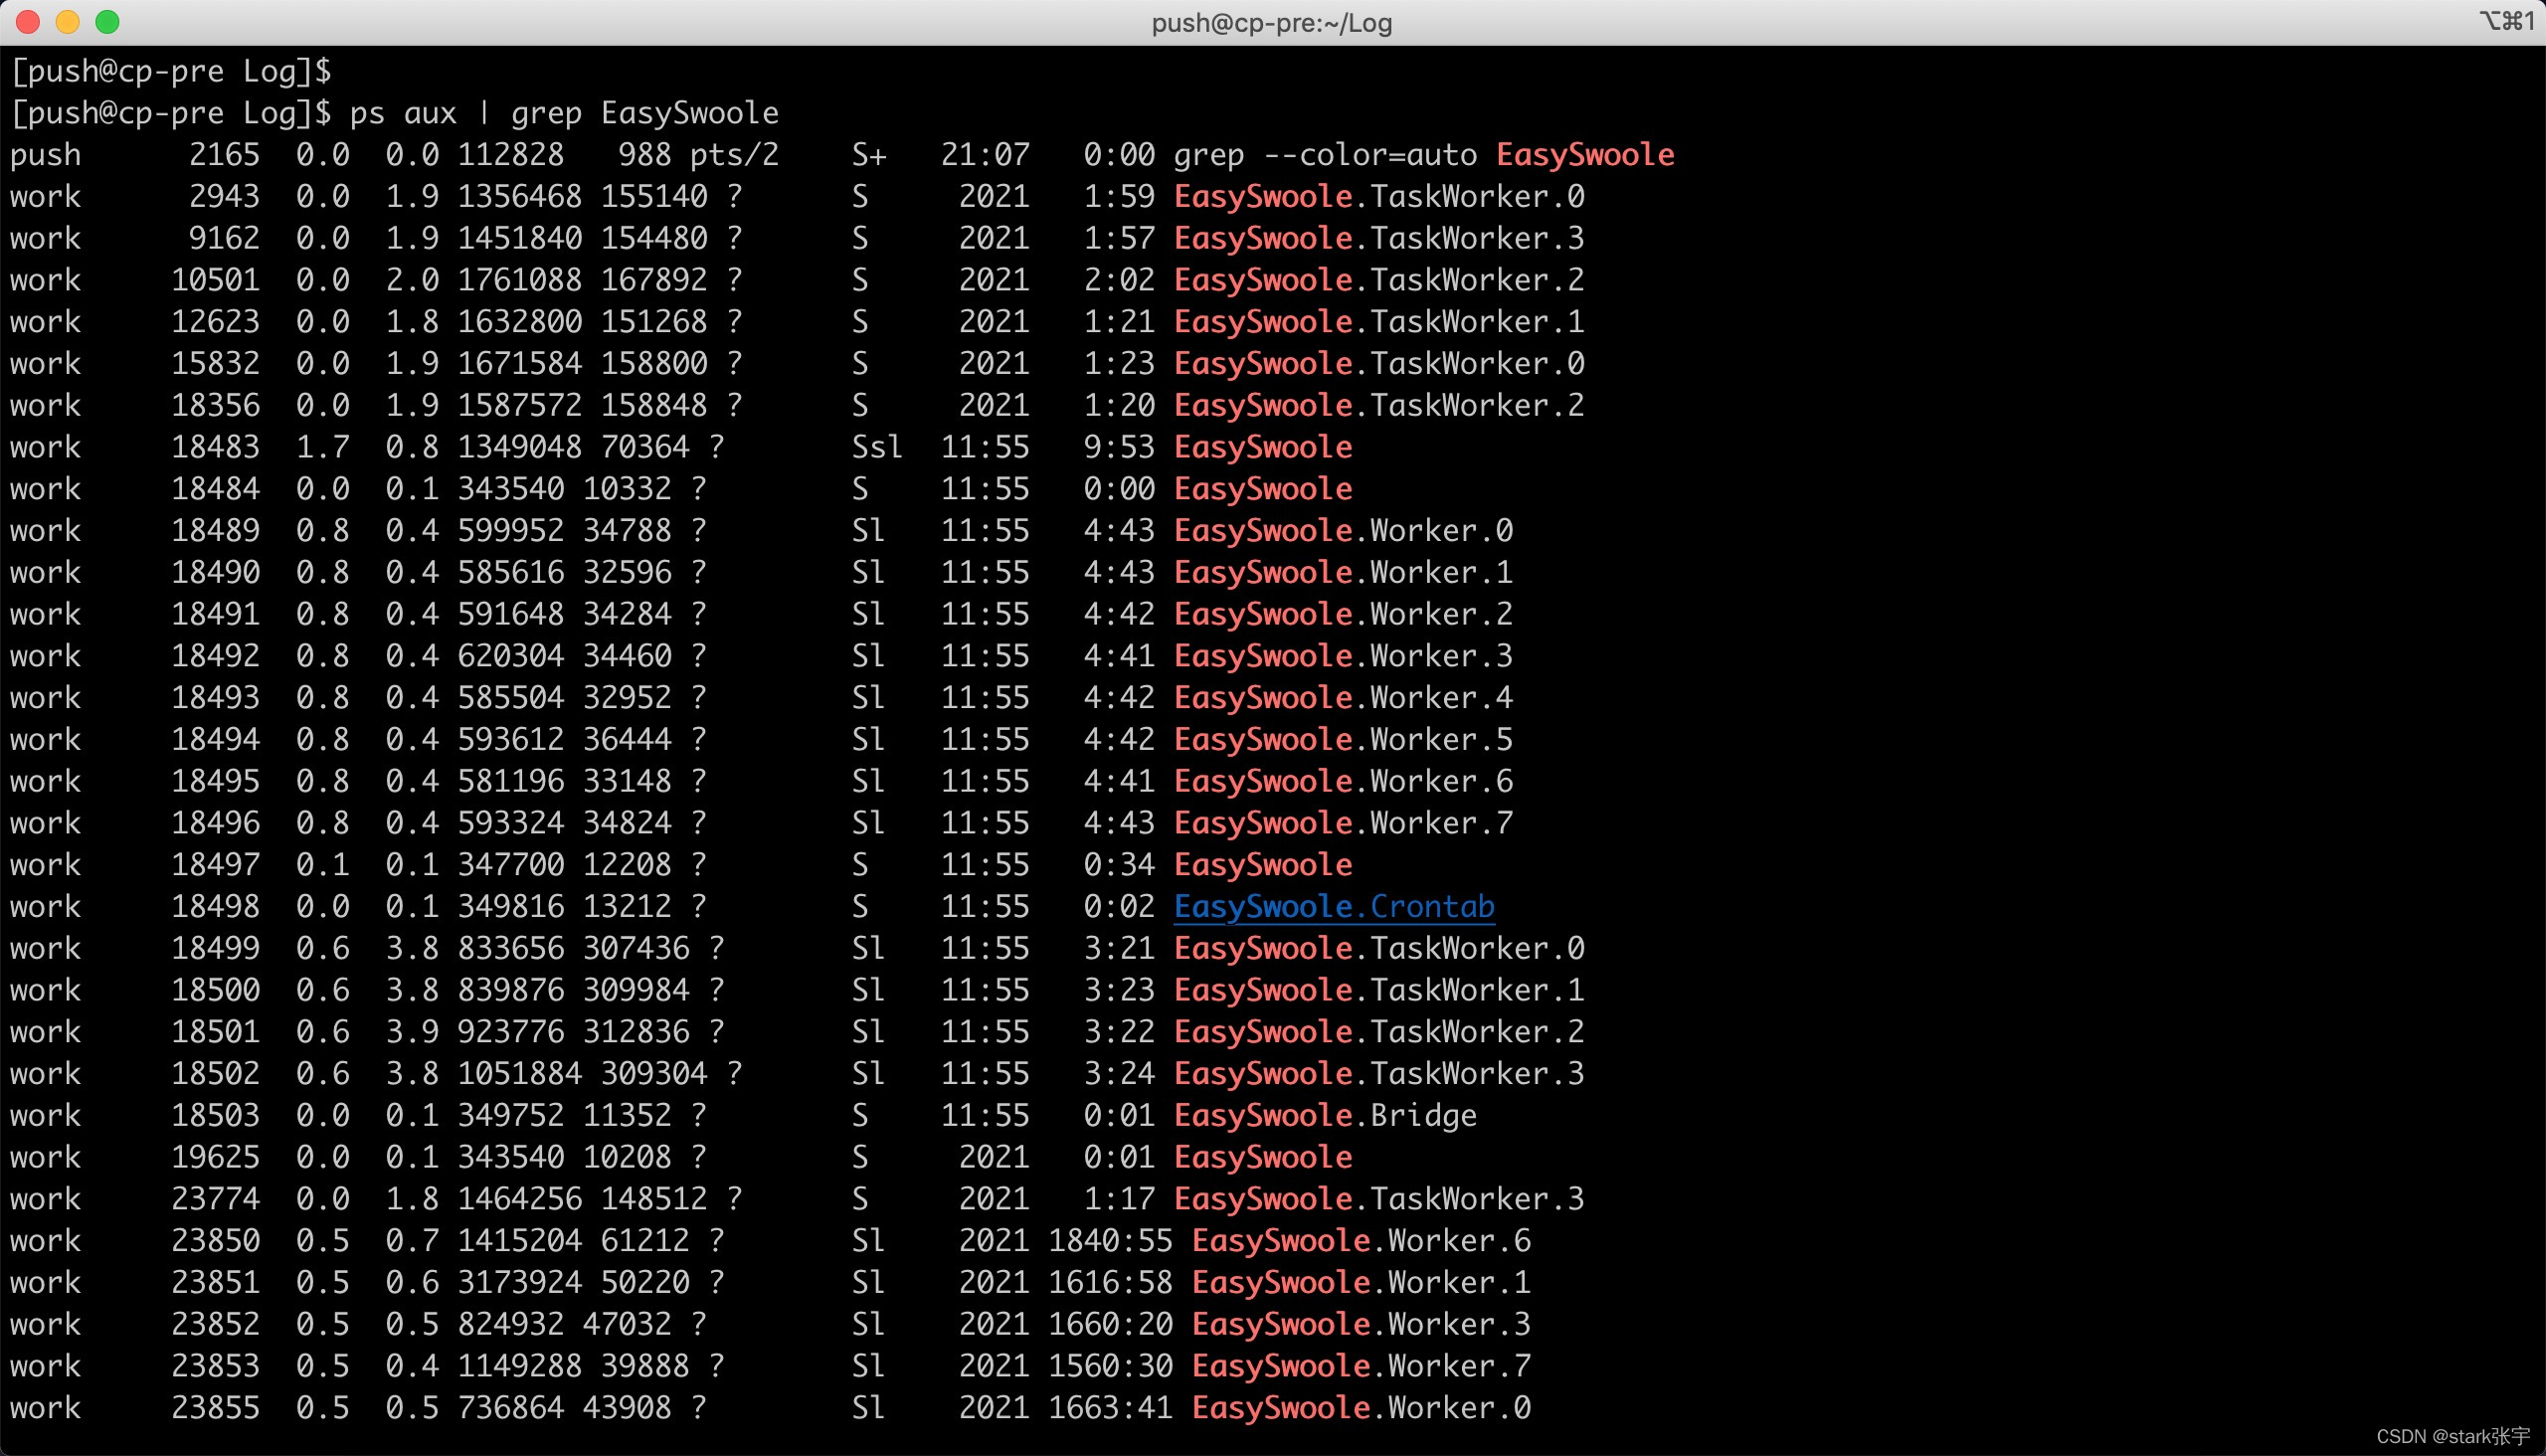Screen dimensions: 2546x1456
Task: Click the empty first prompt line
Action: click(170, 72)
